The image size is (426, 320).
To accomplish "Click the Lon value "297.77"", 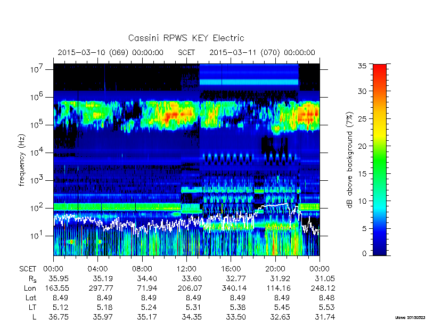I will pos(101,288).
